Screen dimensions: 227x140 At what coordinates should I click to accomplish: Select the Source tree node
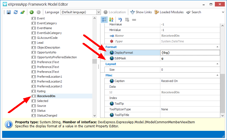tap(41, 106)
